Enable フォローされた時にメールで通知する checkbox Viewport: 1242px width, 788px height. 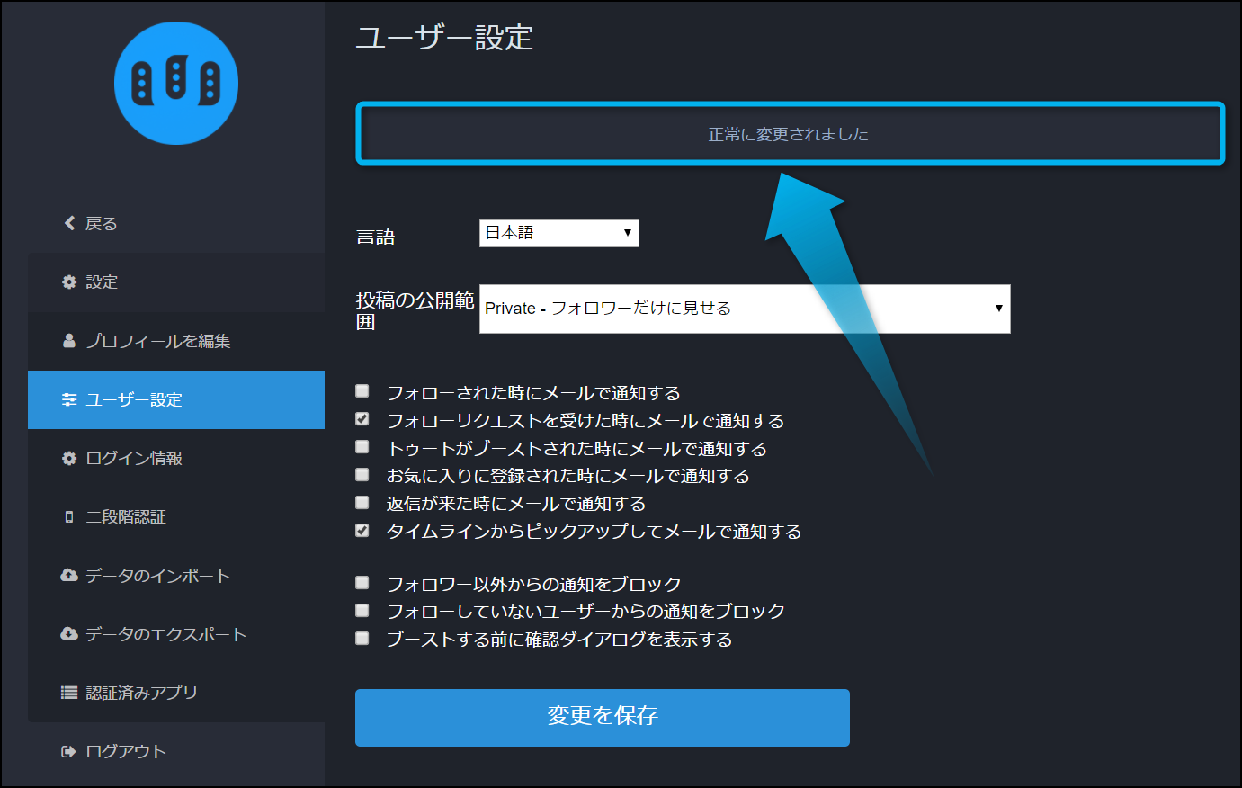click(362, 391)
